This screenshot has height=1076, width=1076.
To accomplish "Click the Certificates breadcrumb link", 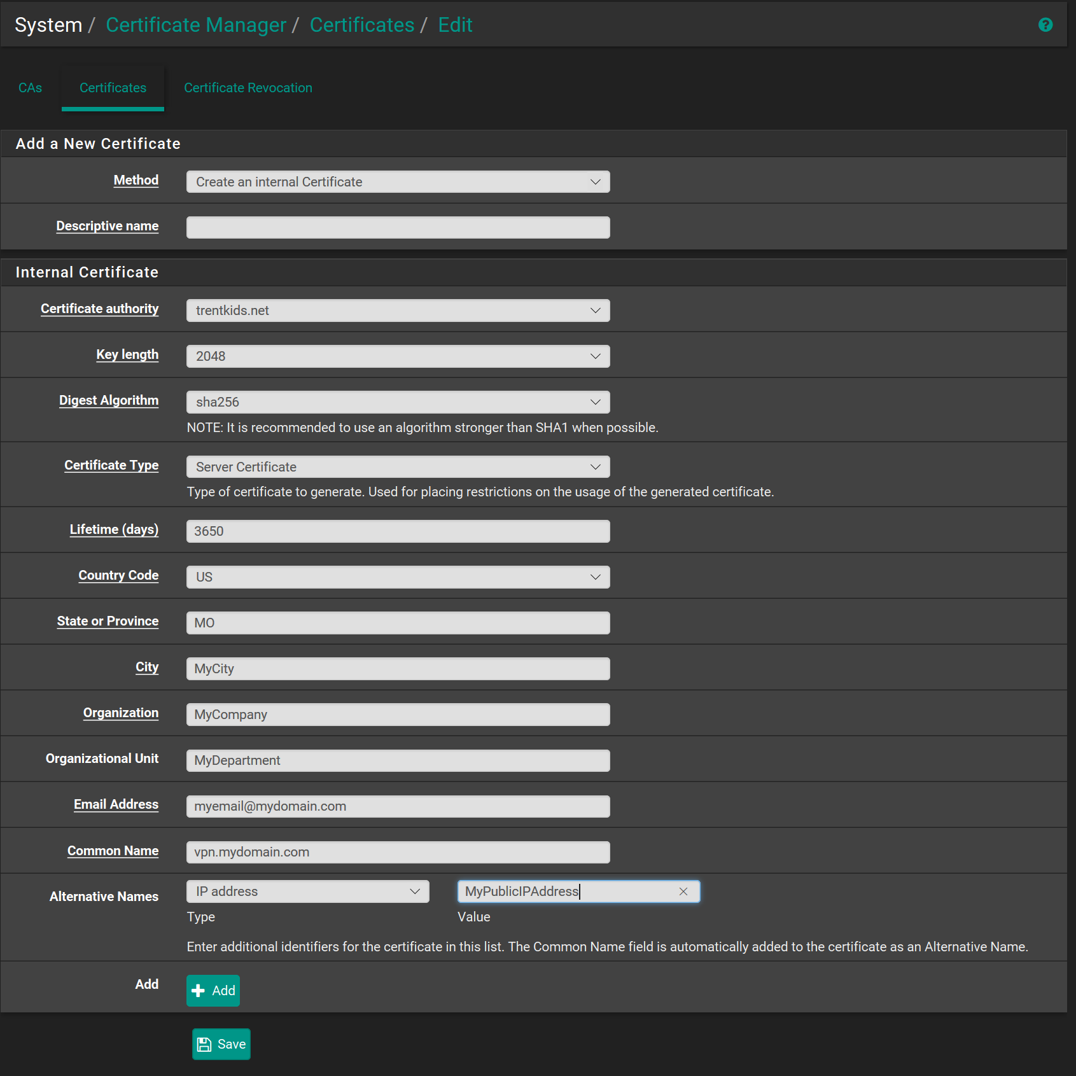I will point(361,25).
